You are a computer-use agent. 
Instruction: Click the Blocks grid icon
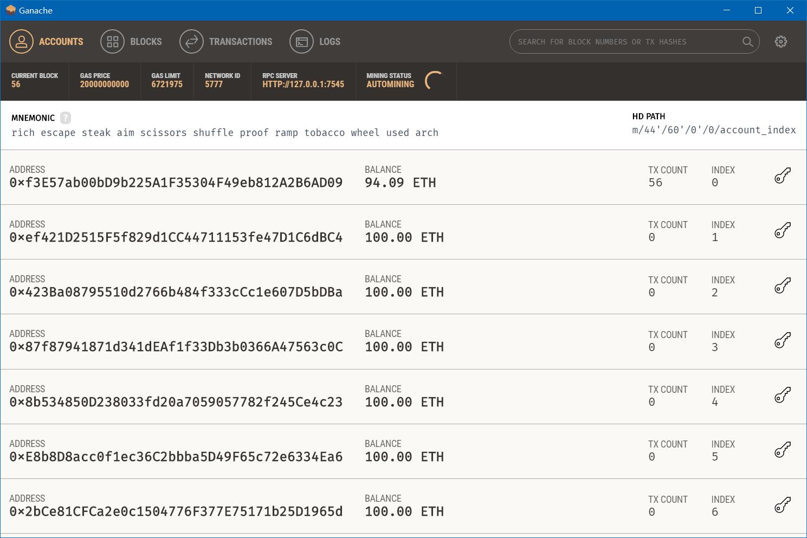[113, 42]
